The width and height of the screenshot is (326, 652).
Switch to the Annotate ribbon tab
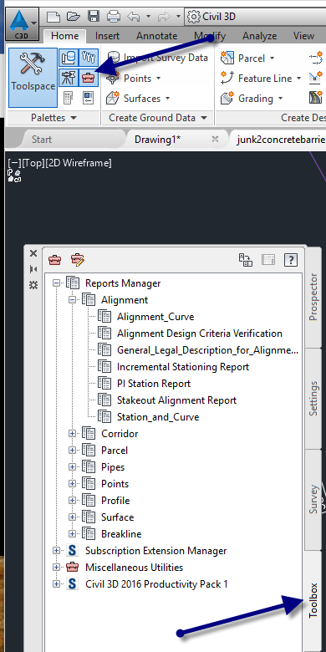[x=157, y=36]
